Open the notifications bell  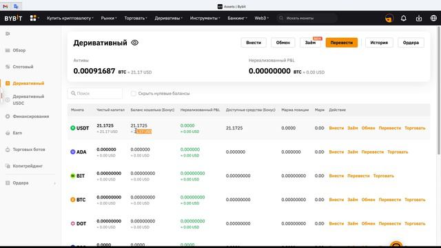(404, 19)
